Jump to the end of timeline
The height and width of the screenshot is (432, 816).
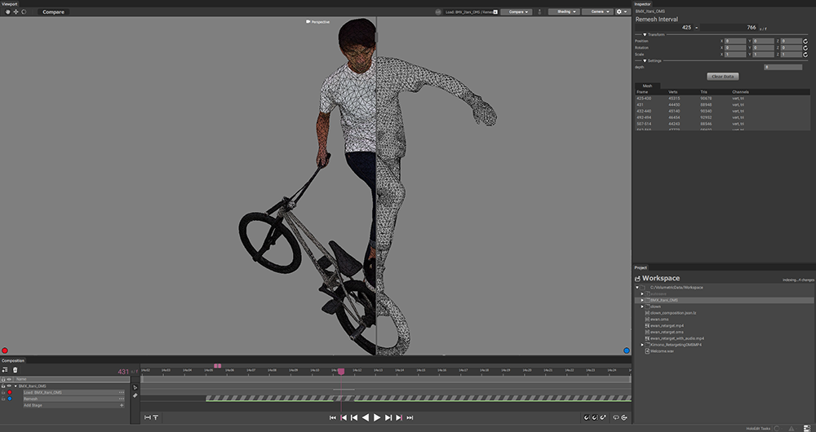pyautogui.click(x=410, y=417)
